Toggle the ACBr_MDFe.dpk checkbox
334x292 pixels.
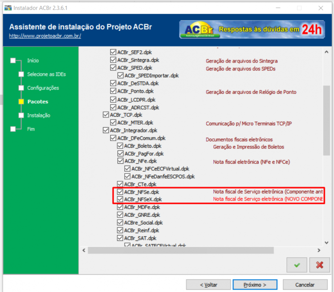click(120, 207)
